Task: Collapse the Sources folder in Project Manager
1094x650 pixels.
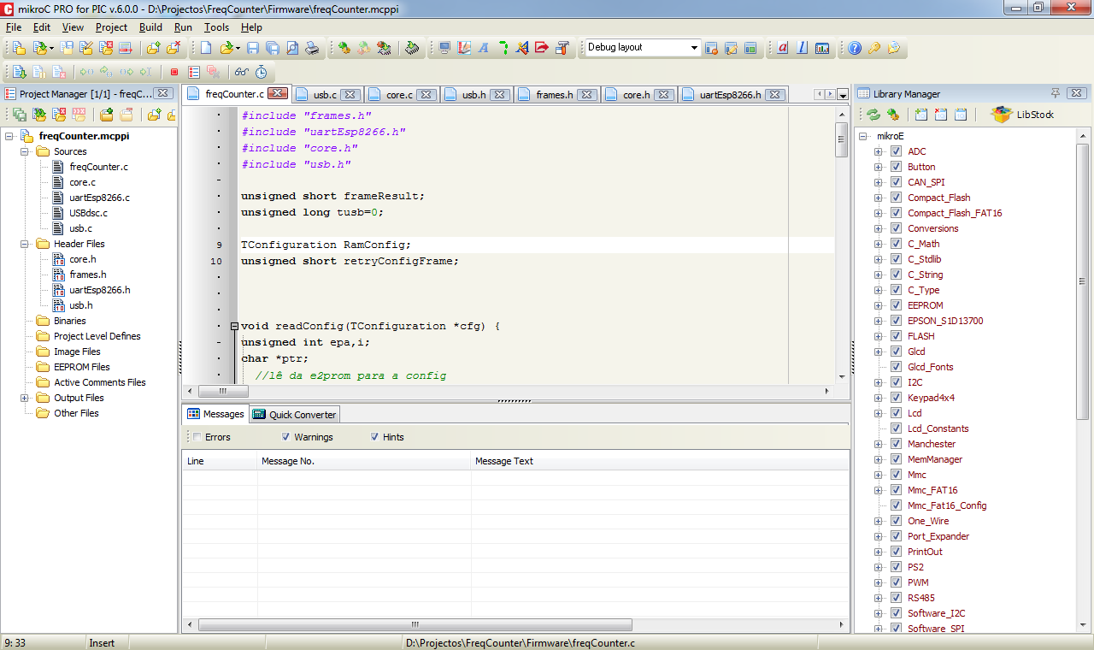Action: (25, 151)
